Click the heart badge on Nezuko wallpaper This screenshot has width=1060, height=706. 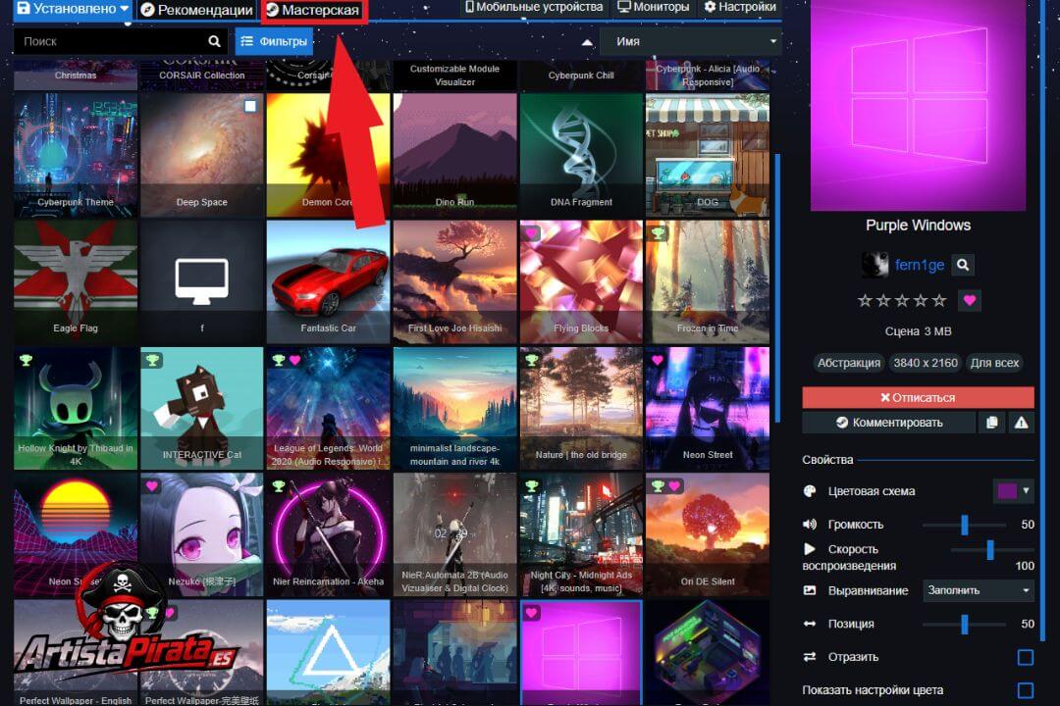click(x=152, y=485)
